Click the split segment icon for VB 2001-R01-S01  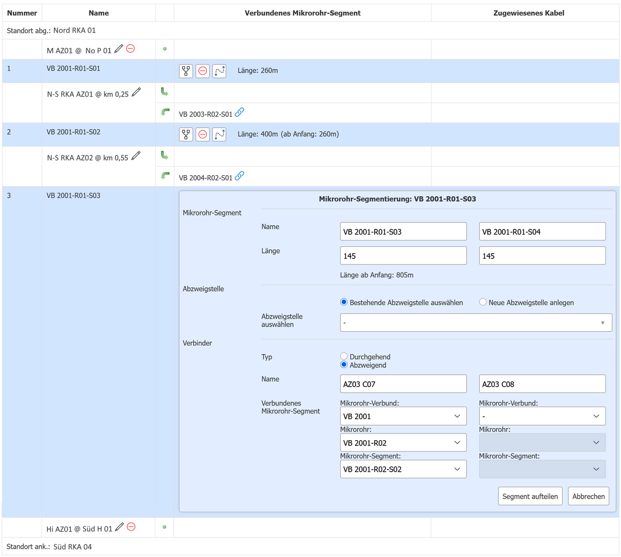(186, 71)
